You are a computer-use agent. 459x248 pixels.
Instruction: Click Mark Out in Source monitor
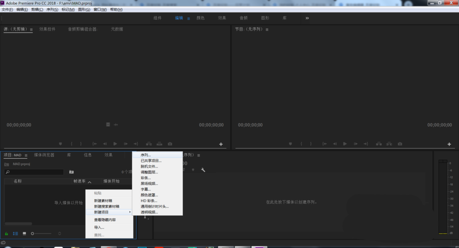(81, 144)
